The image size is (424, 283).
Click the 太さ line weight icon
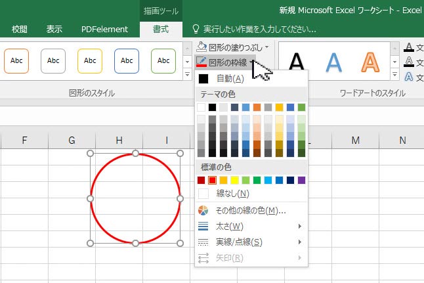pyautogui.click(x=203, y=227)
